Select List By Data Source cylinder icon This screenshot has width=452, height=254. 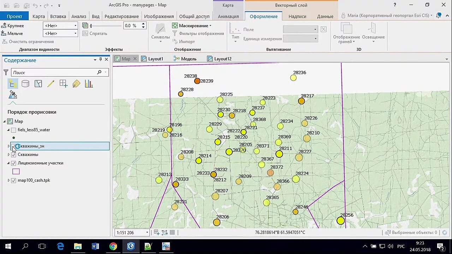25,84
